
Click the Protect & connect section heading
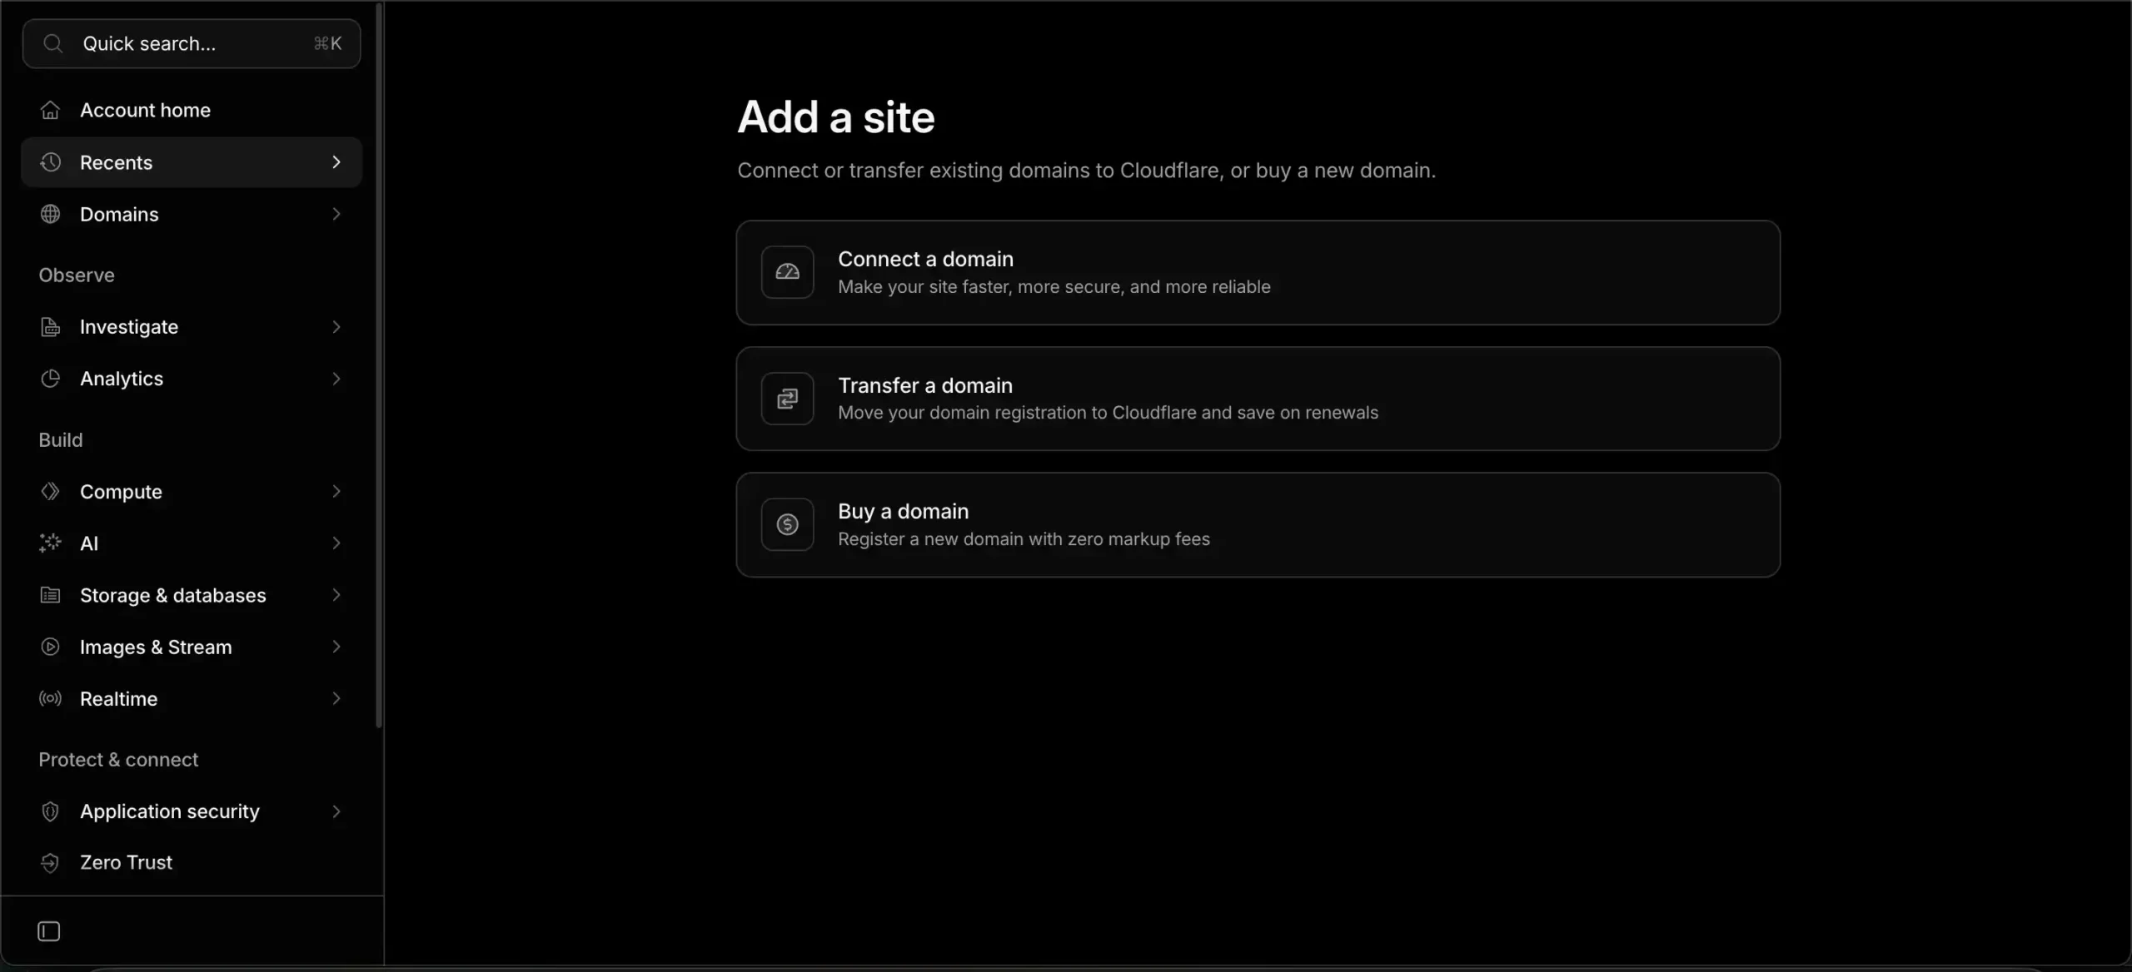[118, 759]
